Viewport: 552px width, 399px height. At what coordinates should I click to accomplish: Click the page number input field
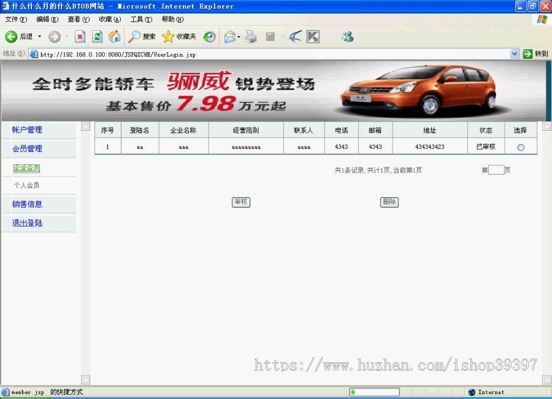(496, 170)
